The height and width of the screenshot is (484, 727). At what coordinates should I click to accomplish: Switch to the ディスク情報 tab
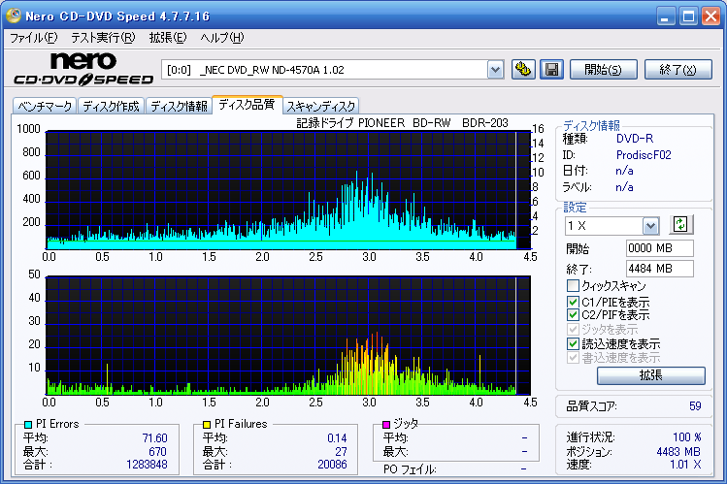(179, 106)
